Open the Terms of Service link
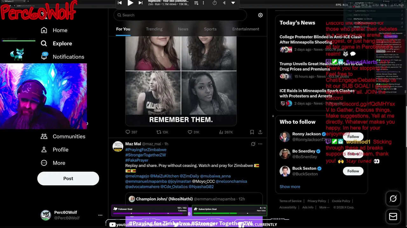The image size is (407, 228). point(290,201)
